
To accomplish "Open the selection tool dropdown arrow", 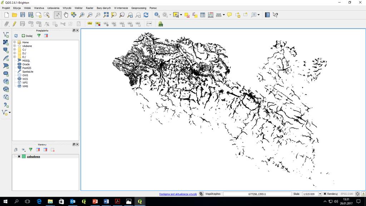I will tap(181, 15).
